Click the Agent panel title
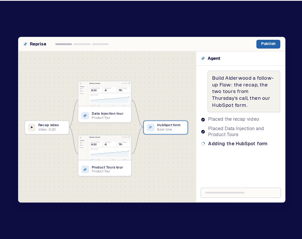Viewport: 302px width, 239px height. 214,58
